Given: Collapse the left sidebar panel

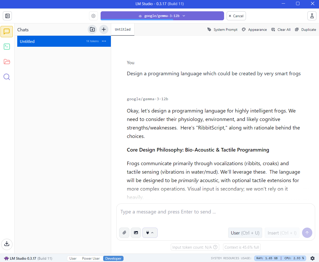Looking at the screenshot, I should click(7, 16).
